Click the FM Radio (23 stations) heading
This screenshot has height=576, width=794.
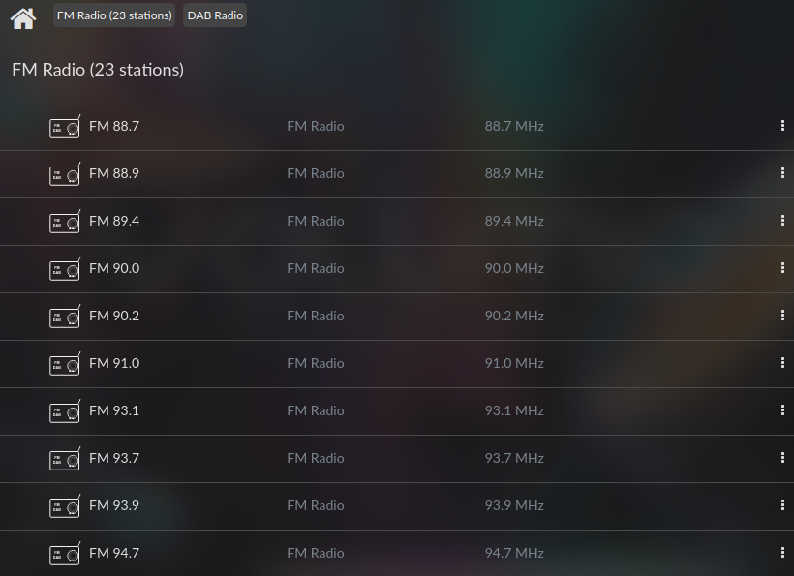(98, 70)
